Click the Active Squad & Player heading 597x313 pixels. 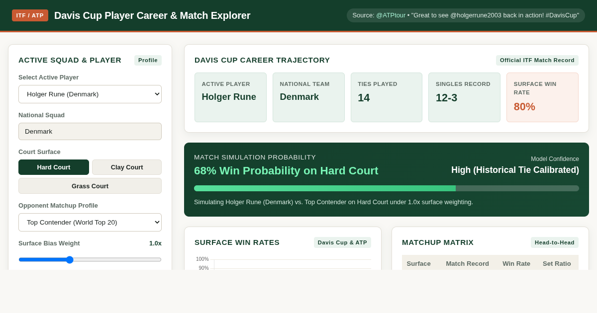[70, 60]
